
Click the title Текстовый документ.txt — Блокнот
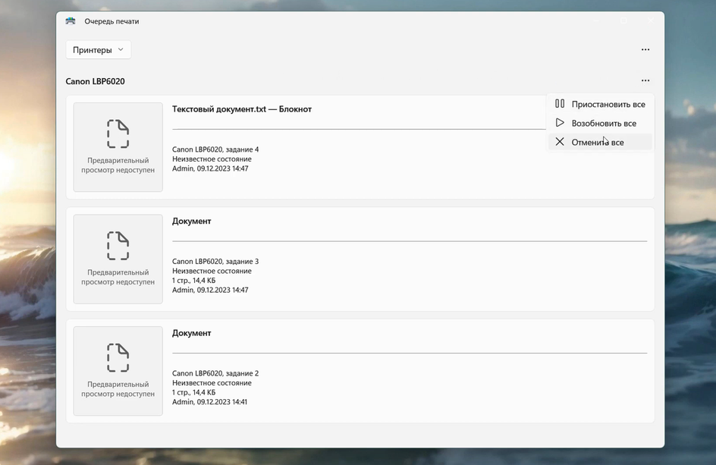[x=241, y=109]
